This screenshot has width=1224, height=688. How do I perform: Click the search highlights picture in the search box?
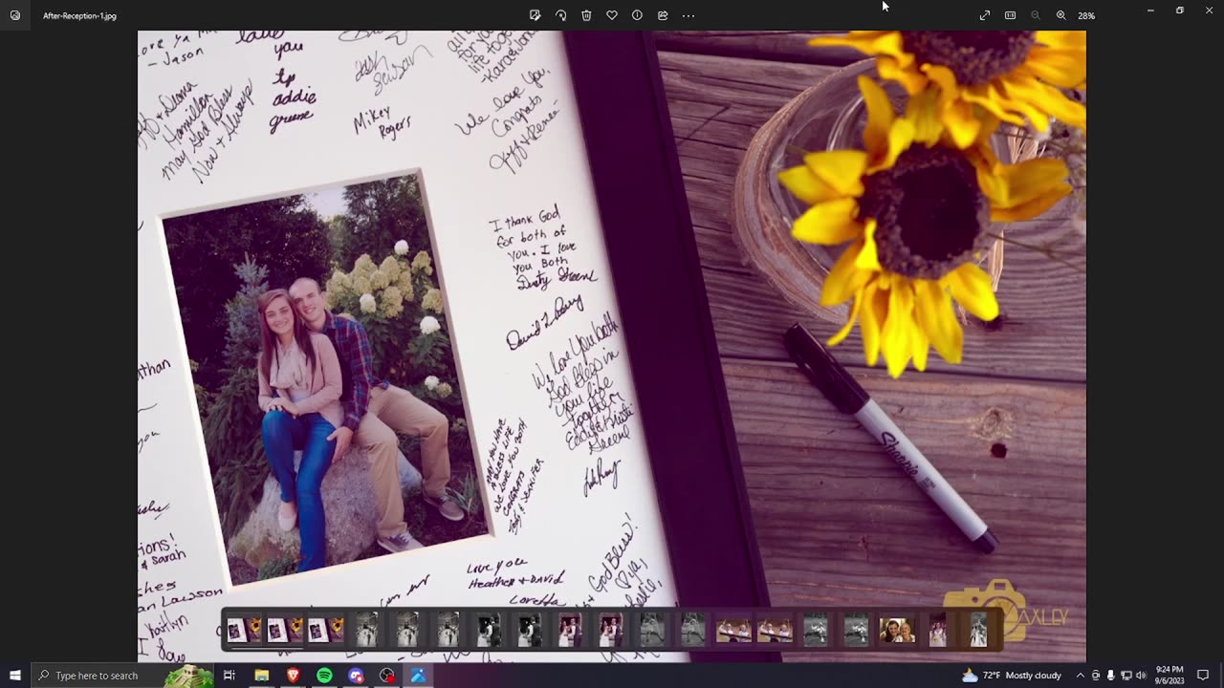[188, 676]
